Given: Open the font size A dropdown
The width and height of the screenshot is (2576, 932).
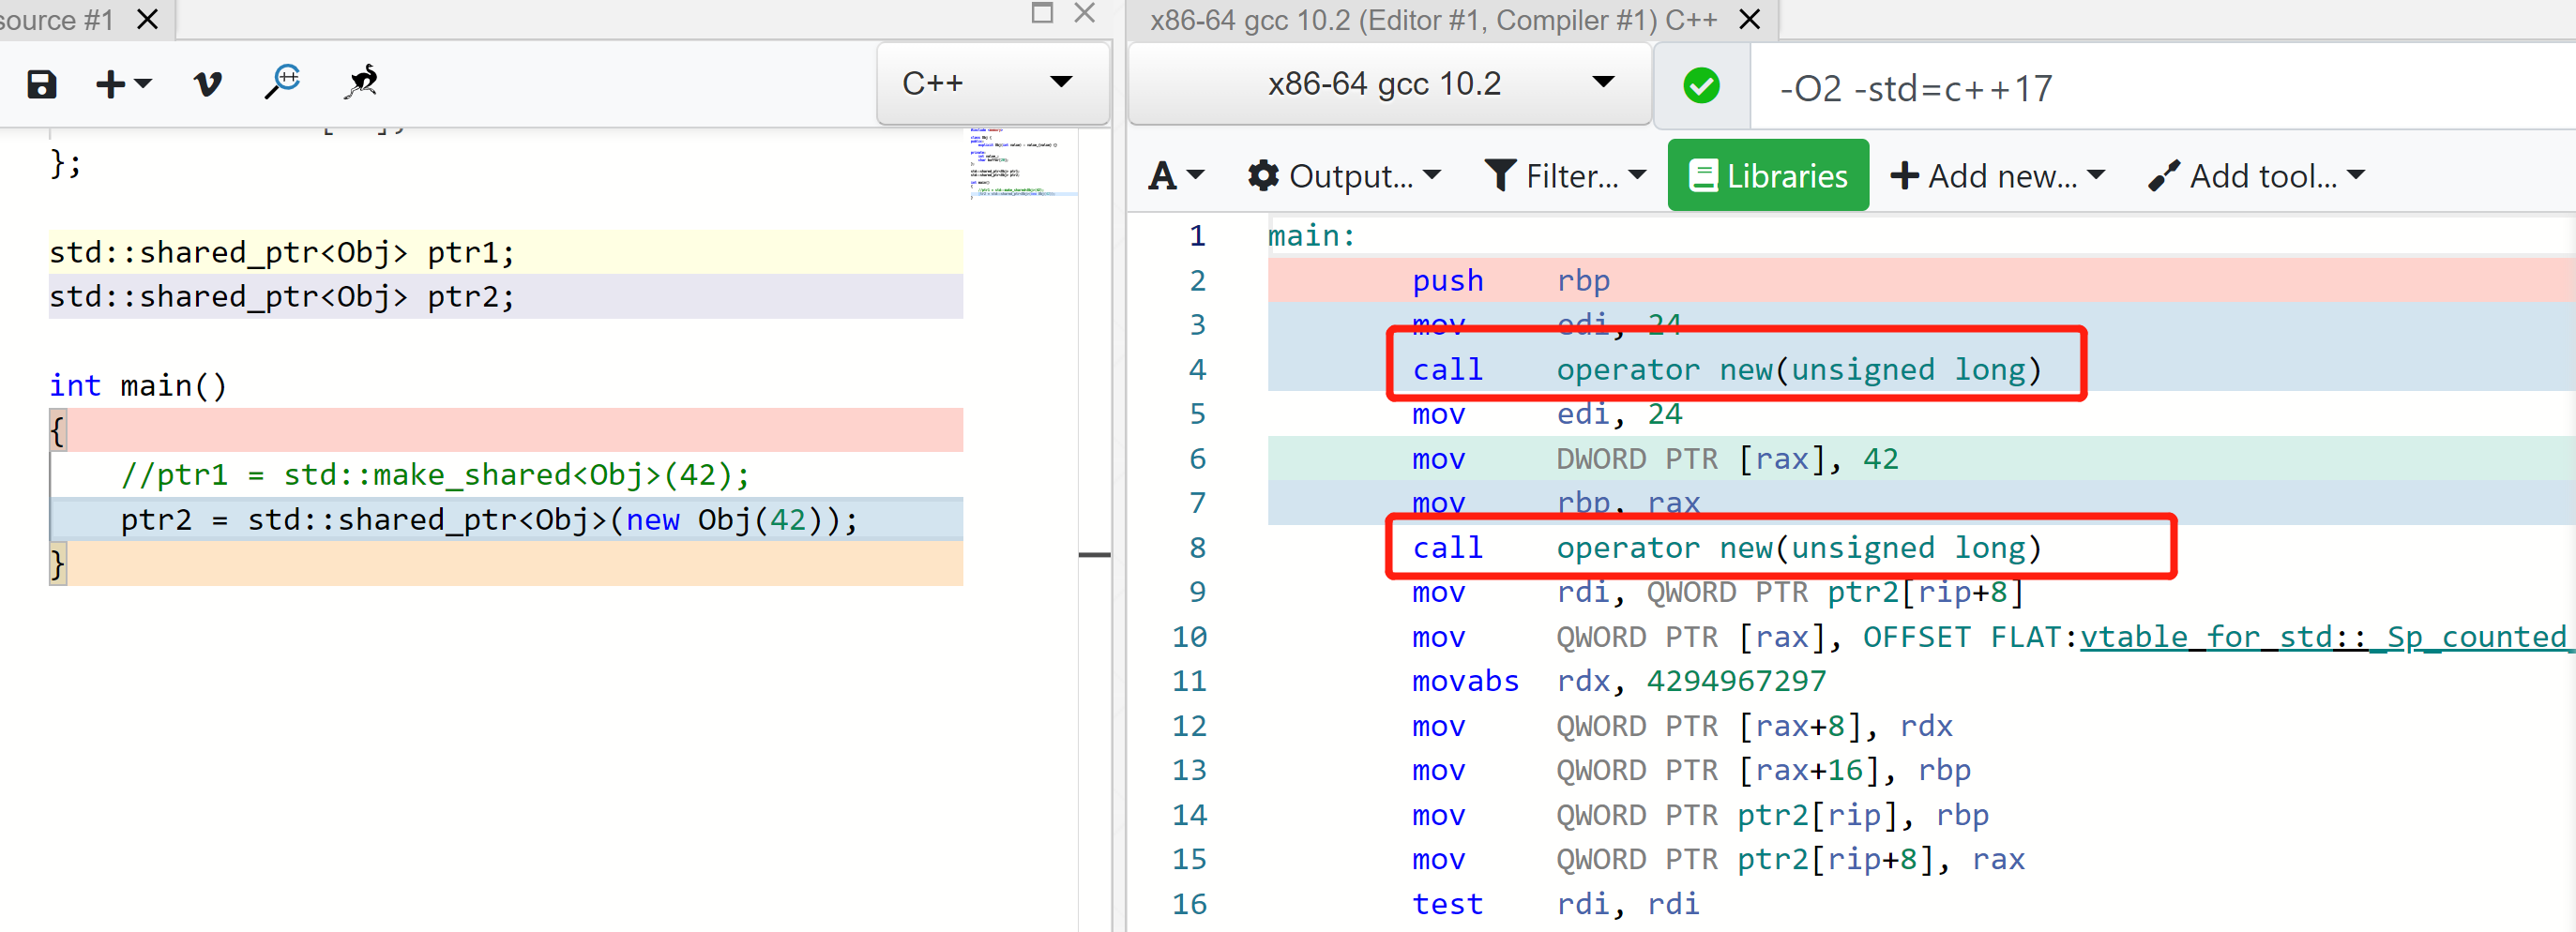Looking at the screenshot, I should [x=1177, y=176].
